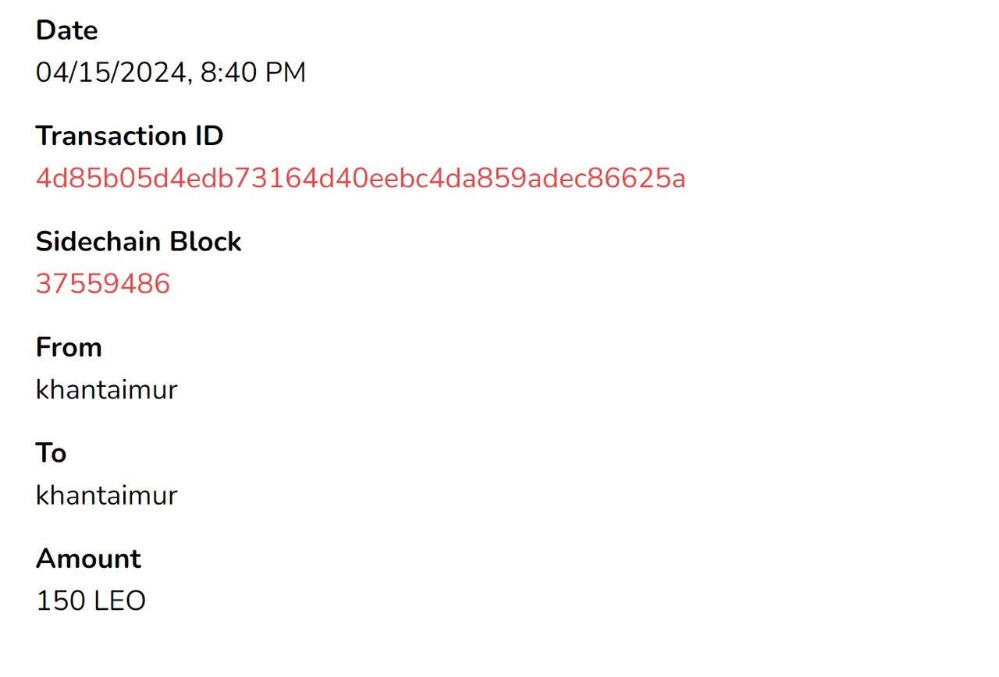The width and height of the screenshot is (999, 677).
Task: Click the number 150 in amount
Action: [62, 601]
